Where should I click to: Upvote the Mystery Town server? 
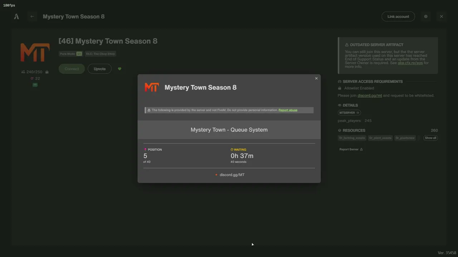(99, 69)
